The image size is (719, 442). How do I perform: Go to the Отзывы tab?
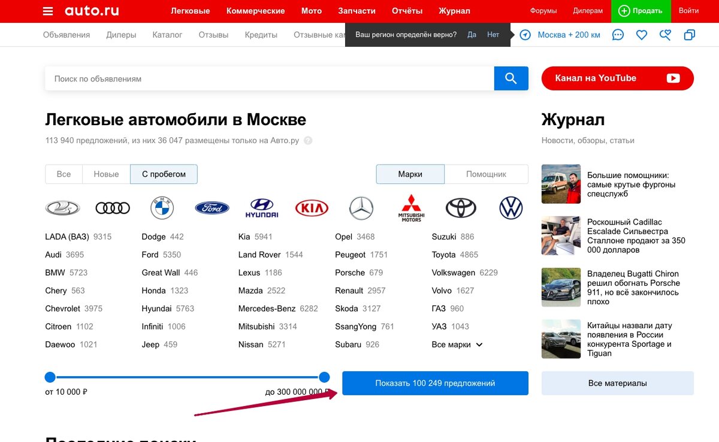coord(213,35)
